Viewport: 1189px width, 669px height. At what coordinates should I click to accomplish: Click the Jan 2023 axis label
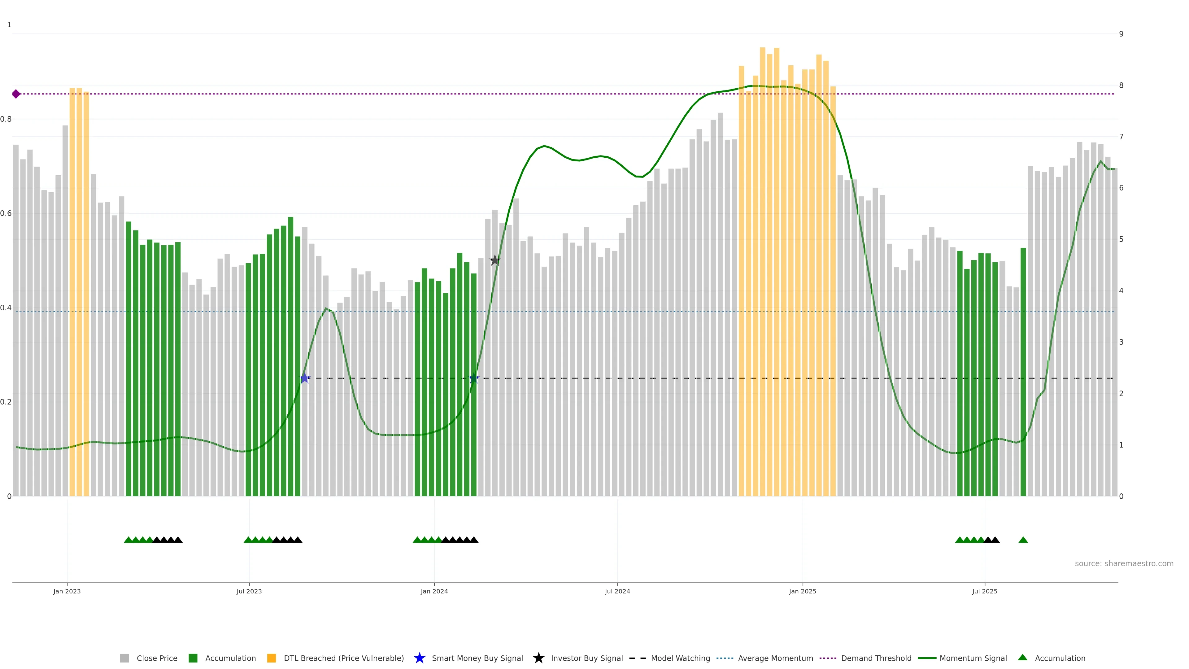[67, 591]
